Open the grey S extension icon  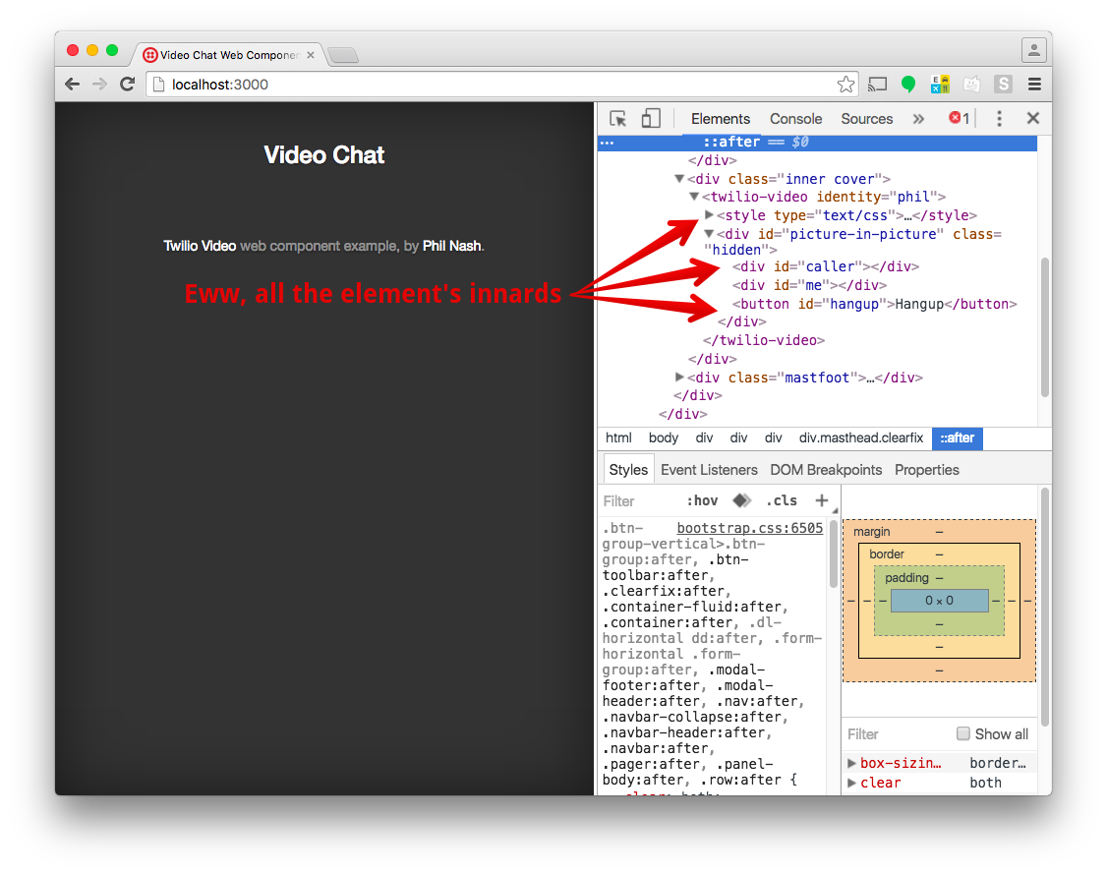[x=1003, y=85]
